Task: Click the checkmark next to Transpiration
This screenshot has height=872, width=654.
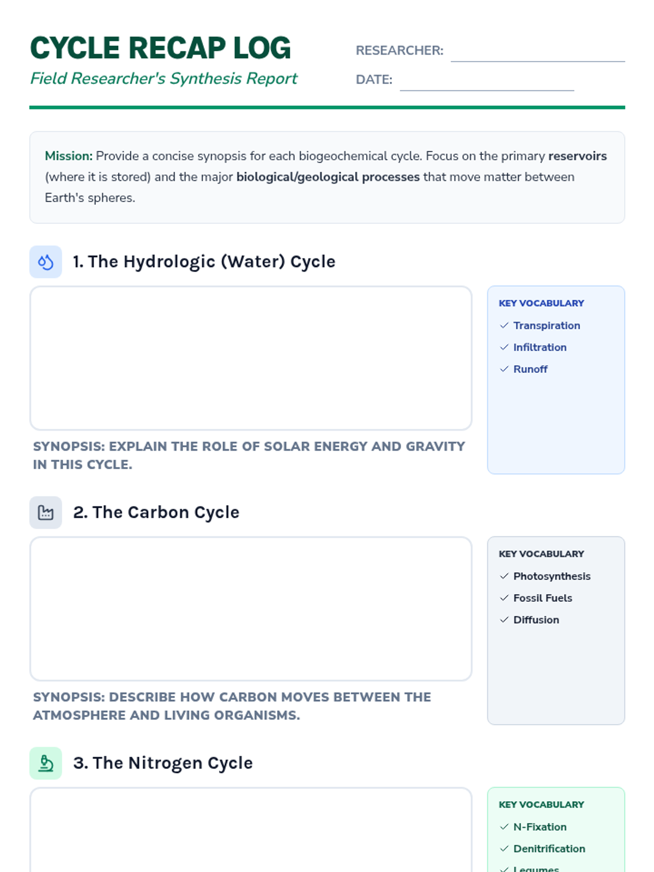Action: [504, 325]
